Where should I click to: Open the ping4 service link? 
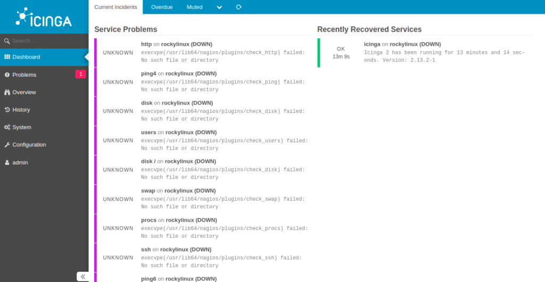tap(149, 73)
